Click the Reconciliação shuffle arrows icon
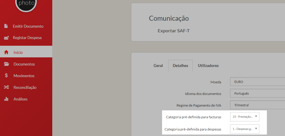The height and width of the screenshot is (136, 285). point(6,87)
